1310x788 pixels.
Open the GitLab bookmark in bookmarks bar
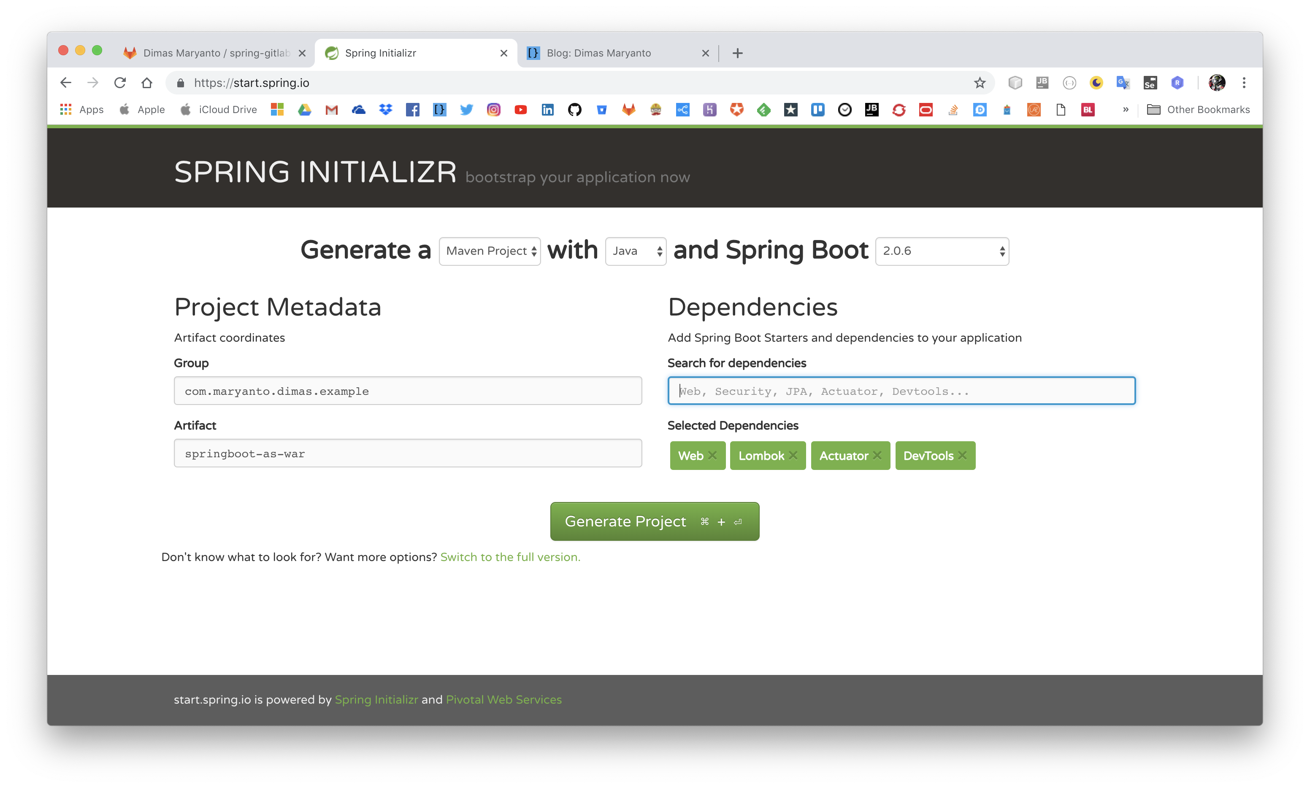pos(628,110)
